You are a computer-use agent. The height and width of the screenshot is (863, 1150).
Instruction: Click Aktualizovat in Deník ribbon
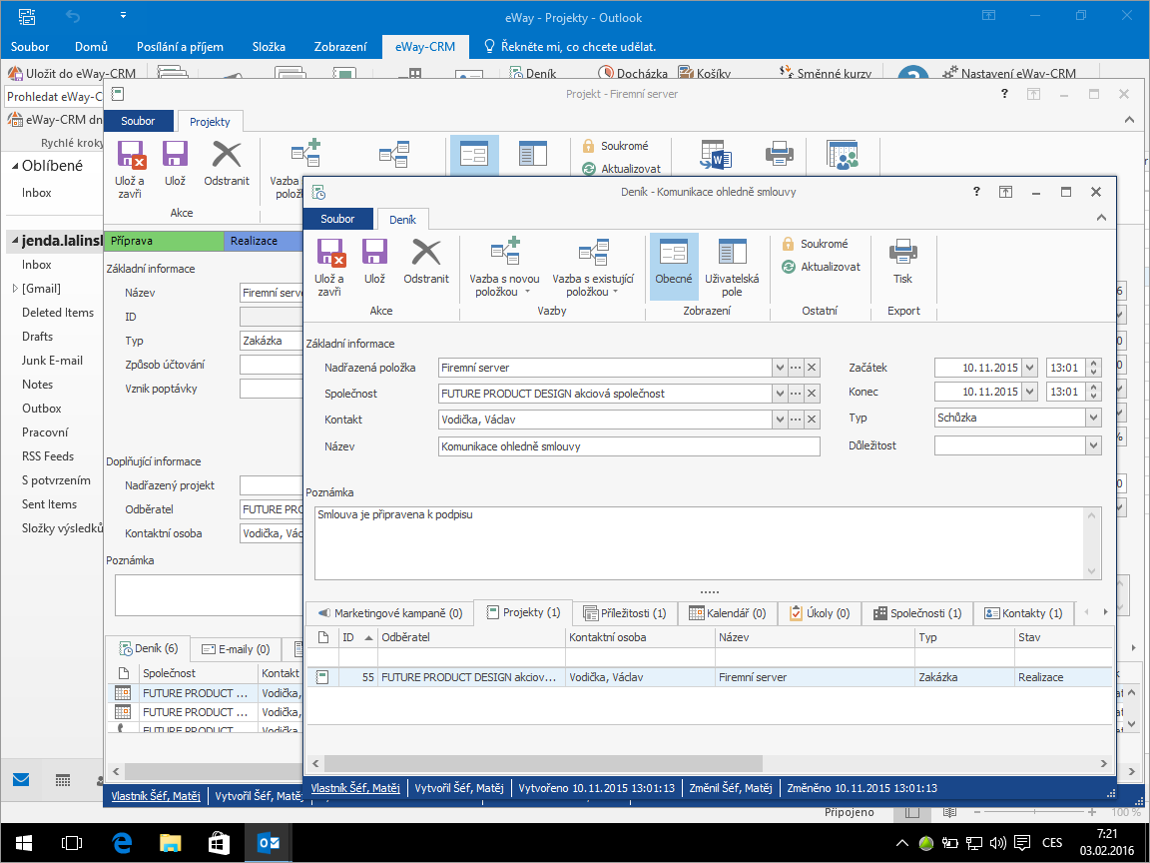point(822,267)
